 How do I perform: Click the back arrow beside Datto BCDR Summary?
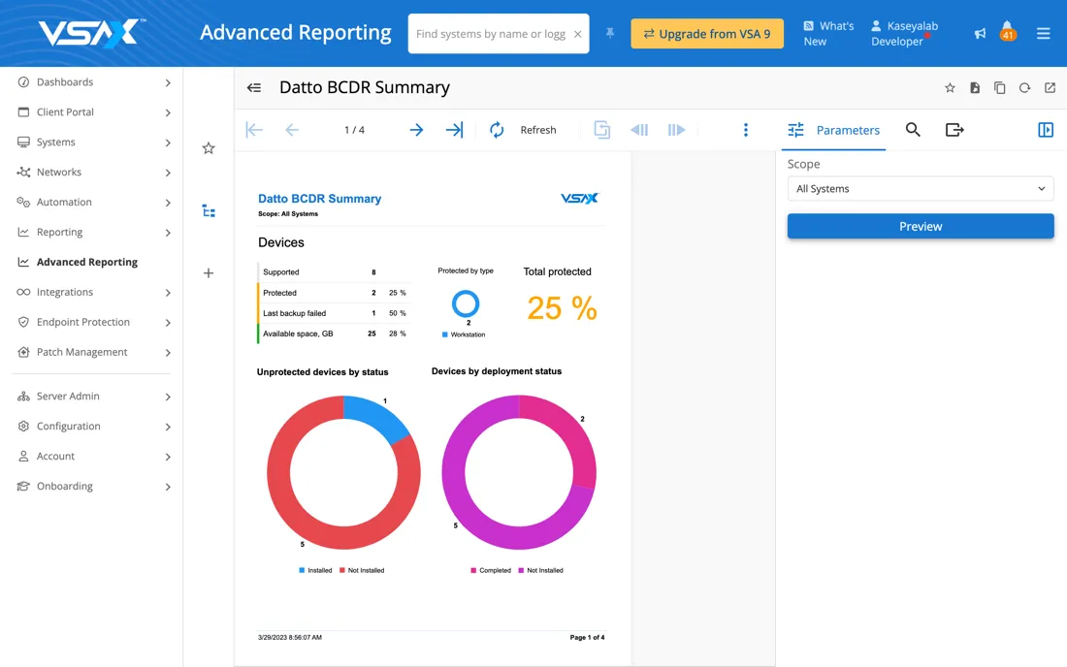coord(254,87)
